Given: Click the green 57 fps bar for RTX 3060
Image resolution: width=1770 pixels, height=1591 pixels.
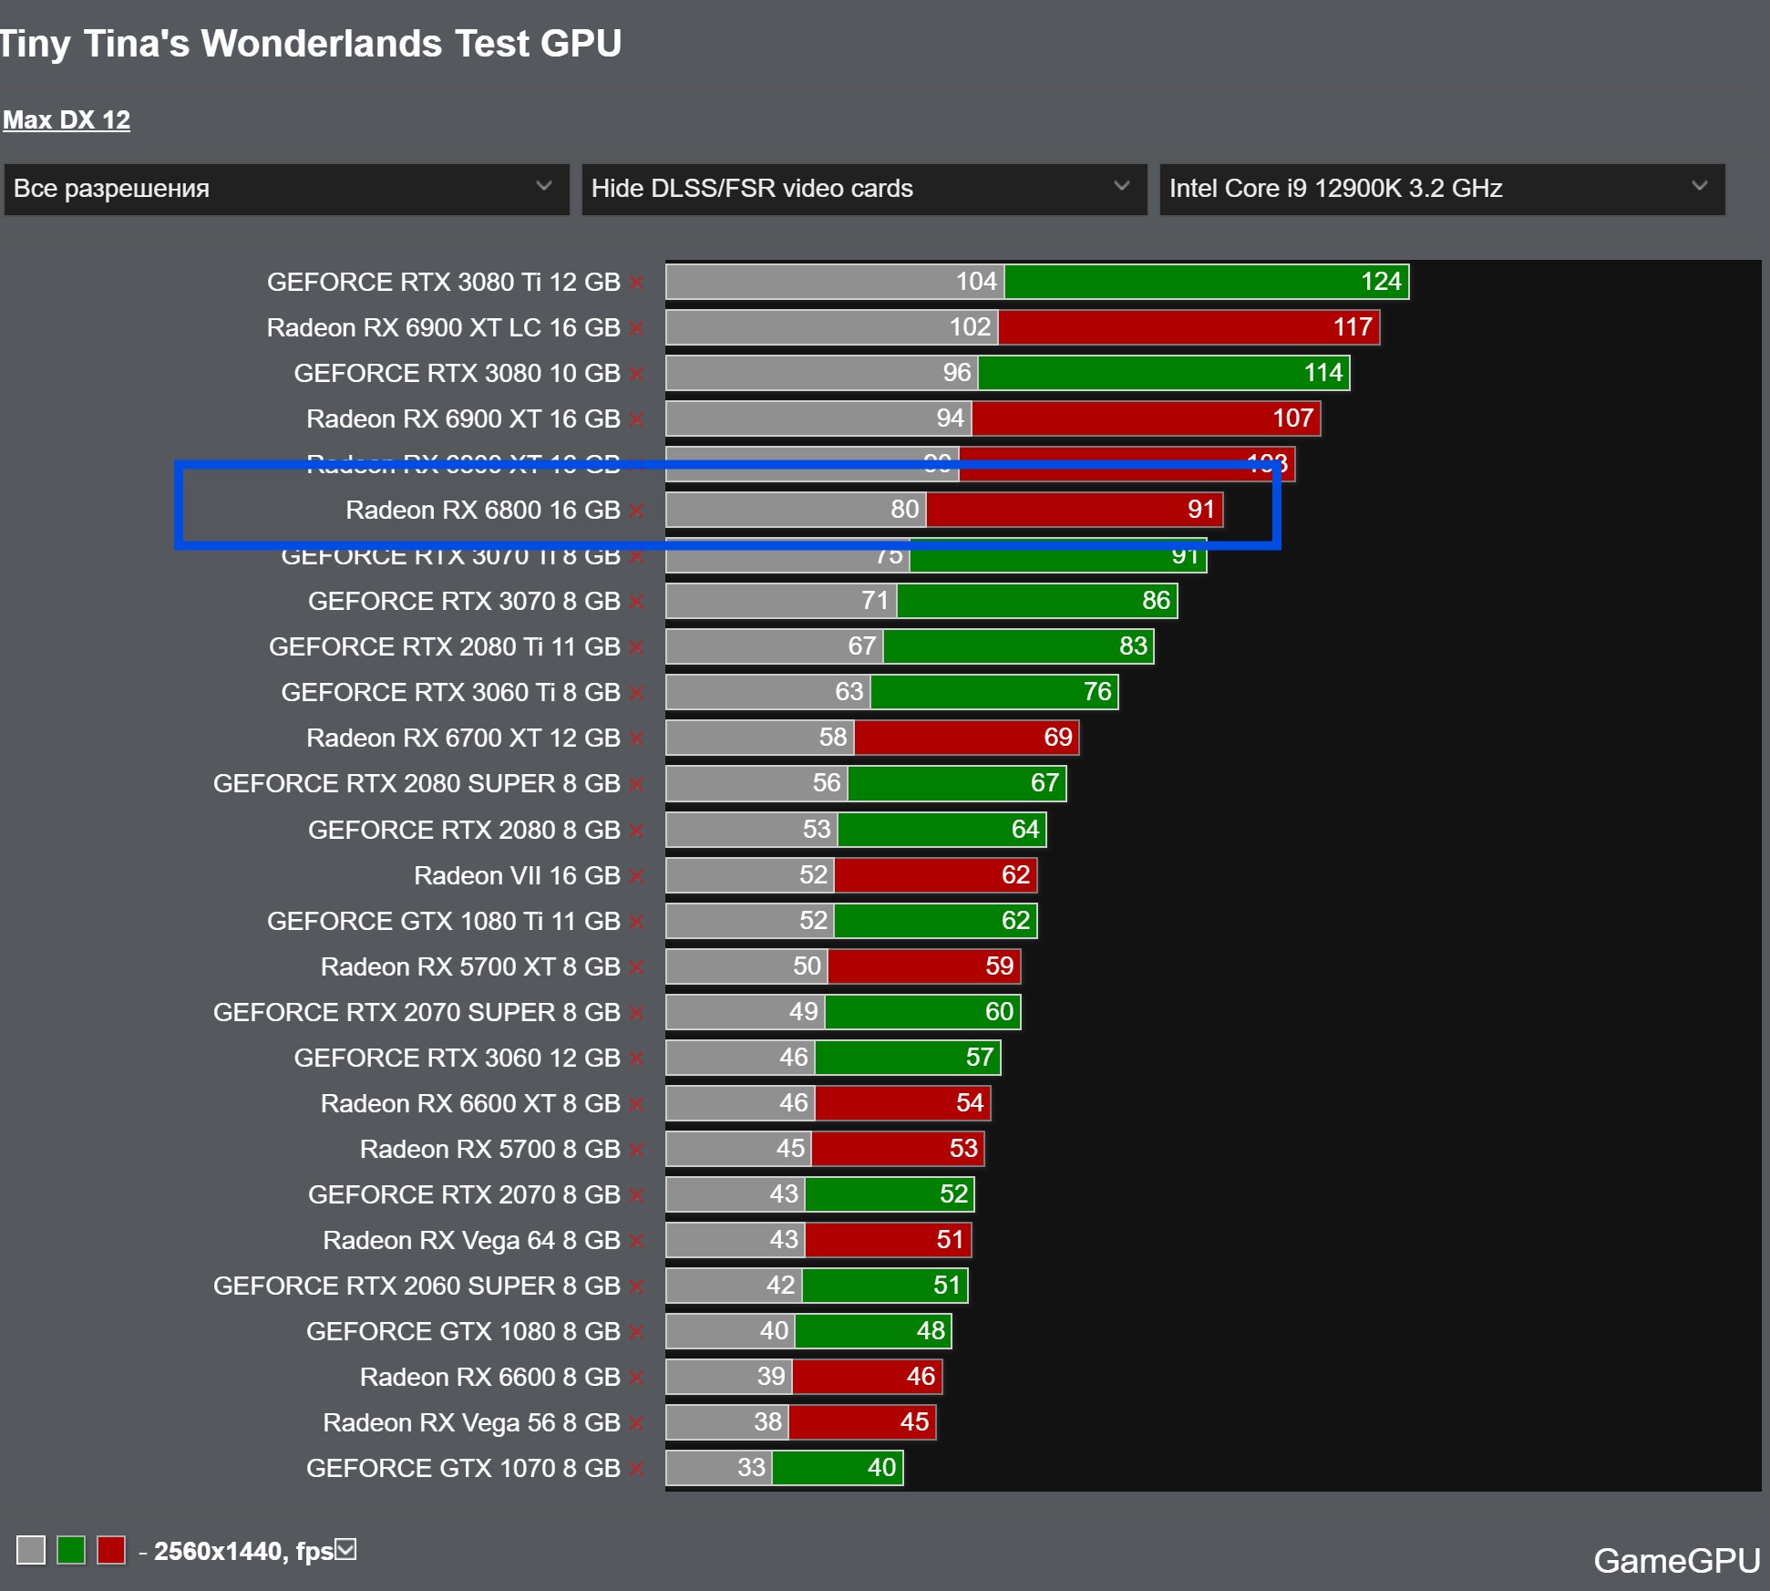Looking at the screenshot, I should point(909,1058).
